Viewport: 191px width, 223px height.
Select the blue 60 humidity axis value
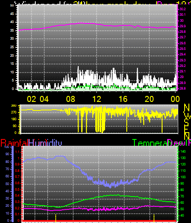(7, 177)
